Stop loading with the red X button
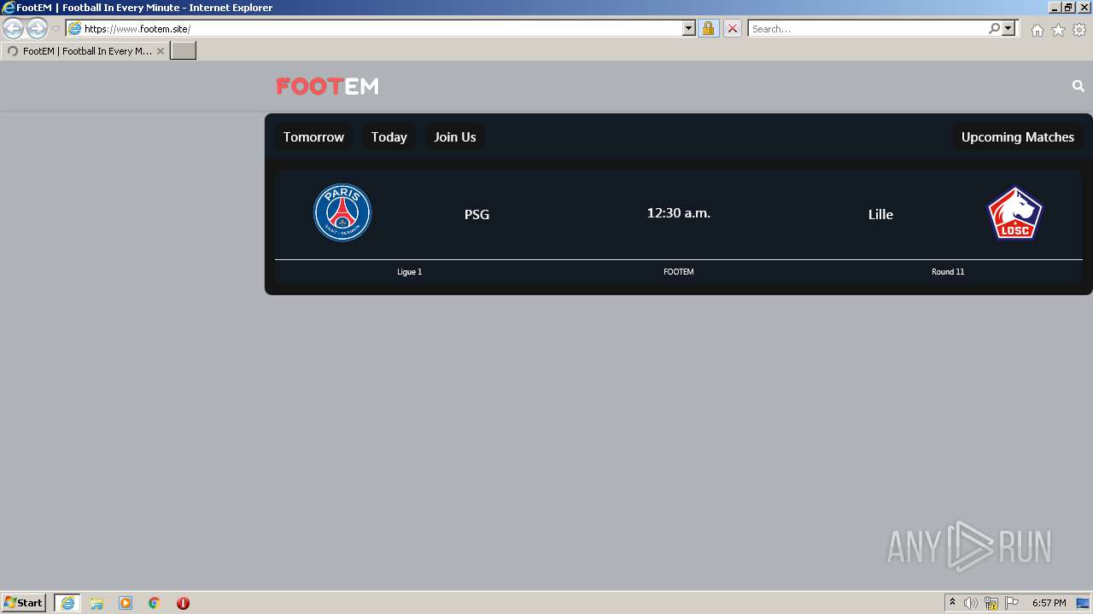The image size is (1093, 614). 732,29
